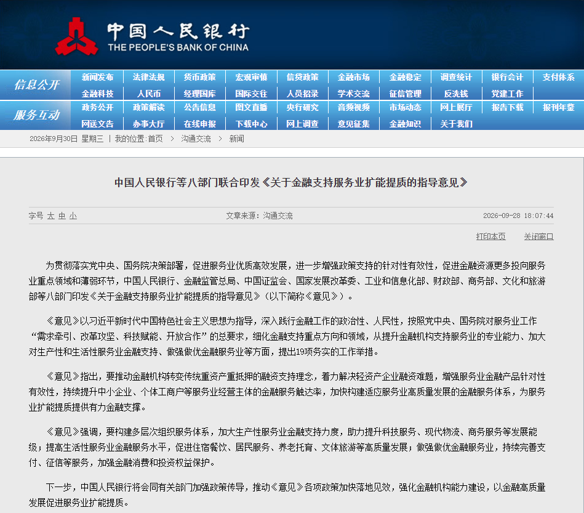This screenshot has width=584, height=513.
Task: Click 打印本页 to print page
Action: point(491,236)
